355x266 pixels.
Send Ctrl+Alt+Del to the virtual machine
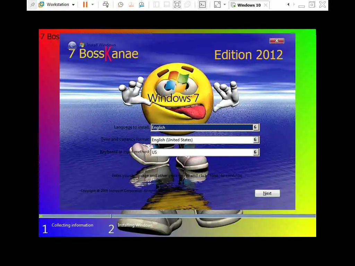coord(106,5)
